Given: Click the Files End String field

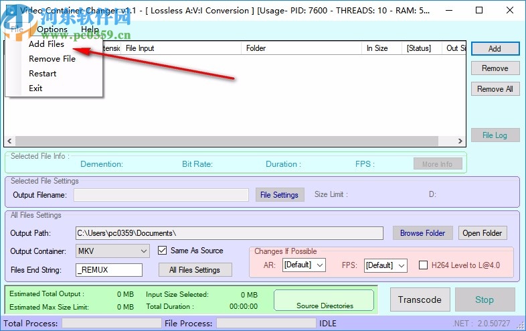Looking at the screenshot, I should click(x=109, y=270).
